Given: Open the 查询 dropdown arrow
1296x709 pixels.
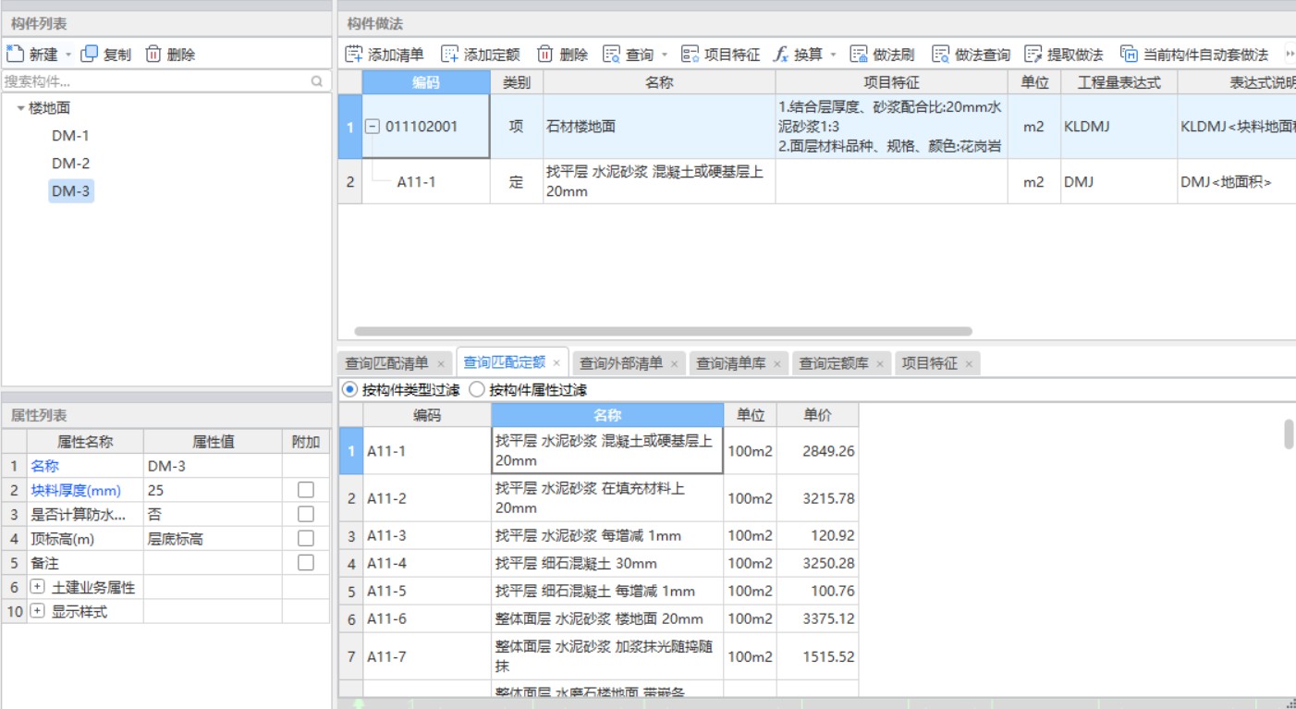Looking at the screenshot, I should [x=664, y=55].
